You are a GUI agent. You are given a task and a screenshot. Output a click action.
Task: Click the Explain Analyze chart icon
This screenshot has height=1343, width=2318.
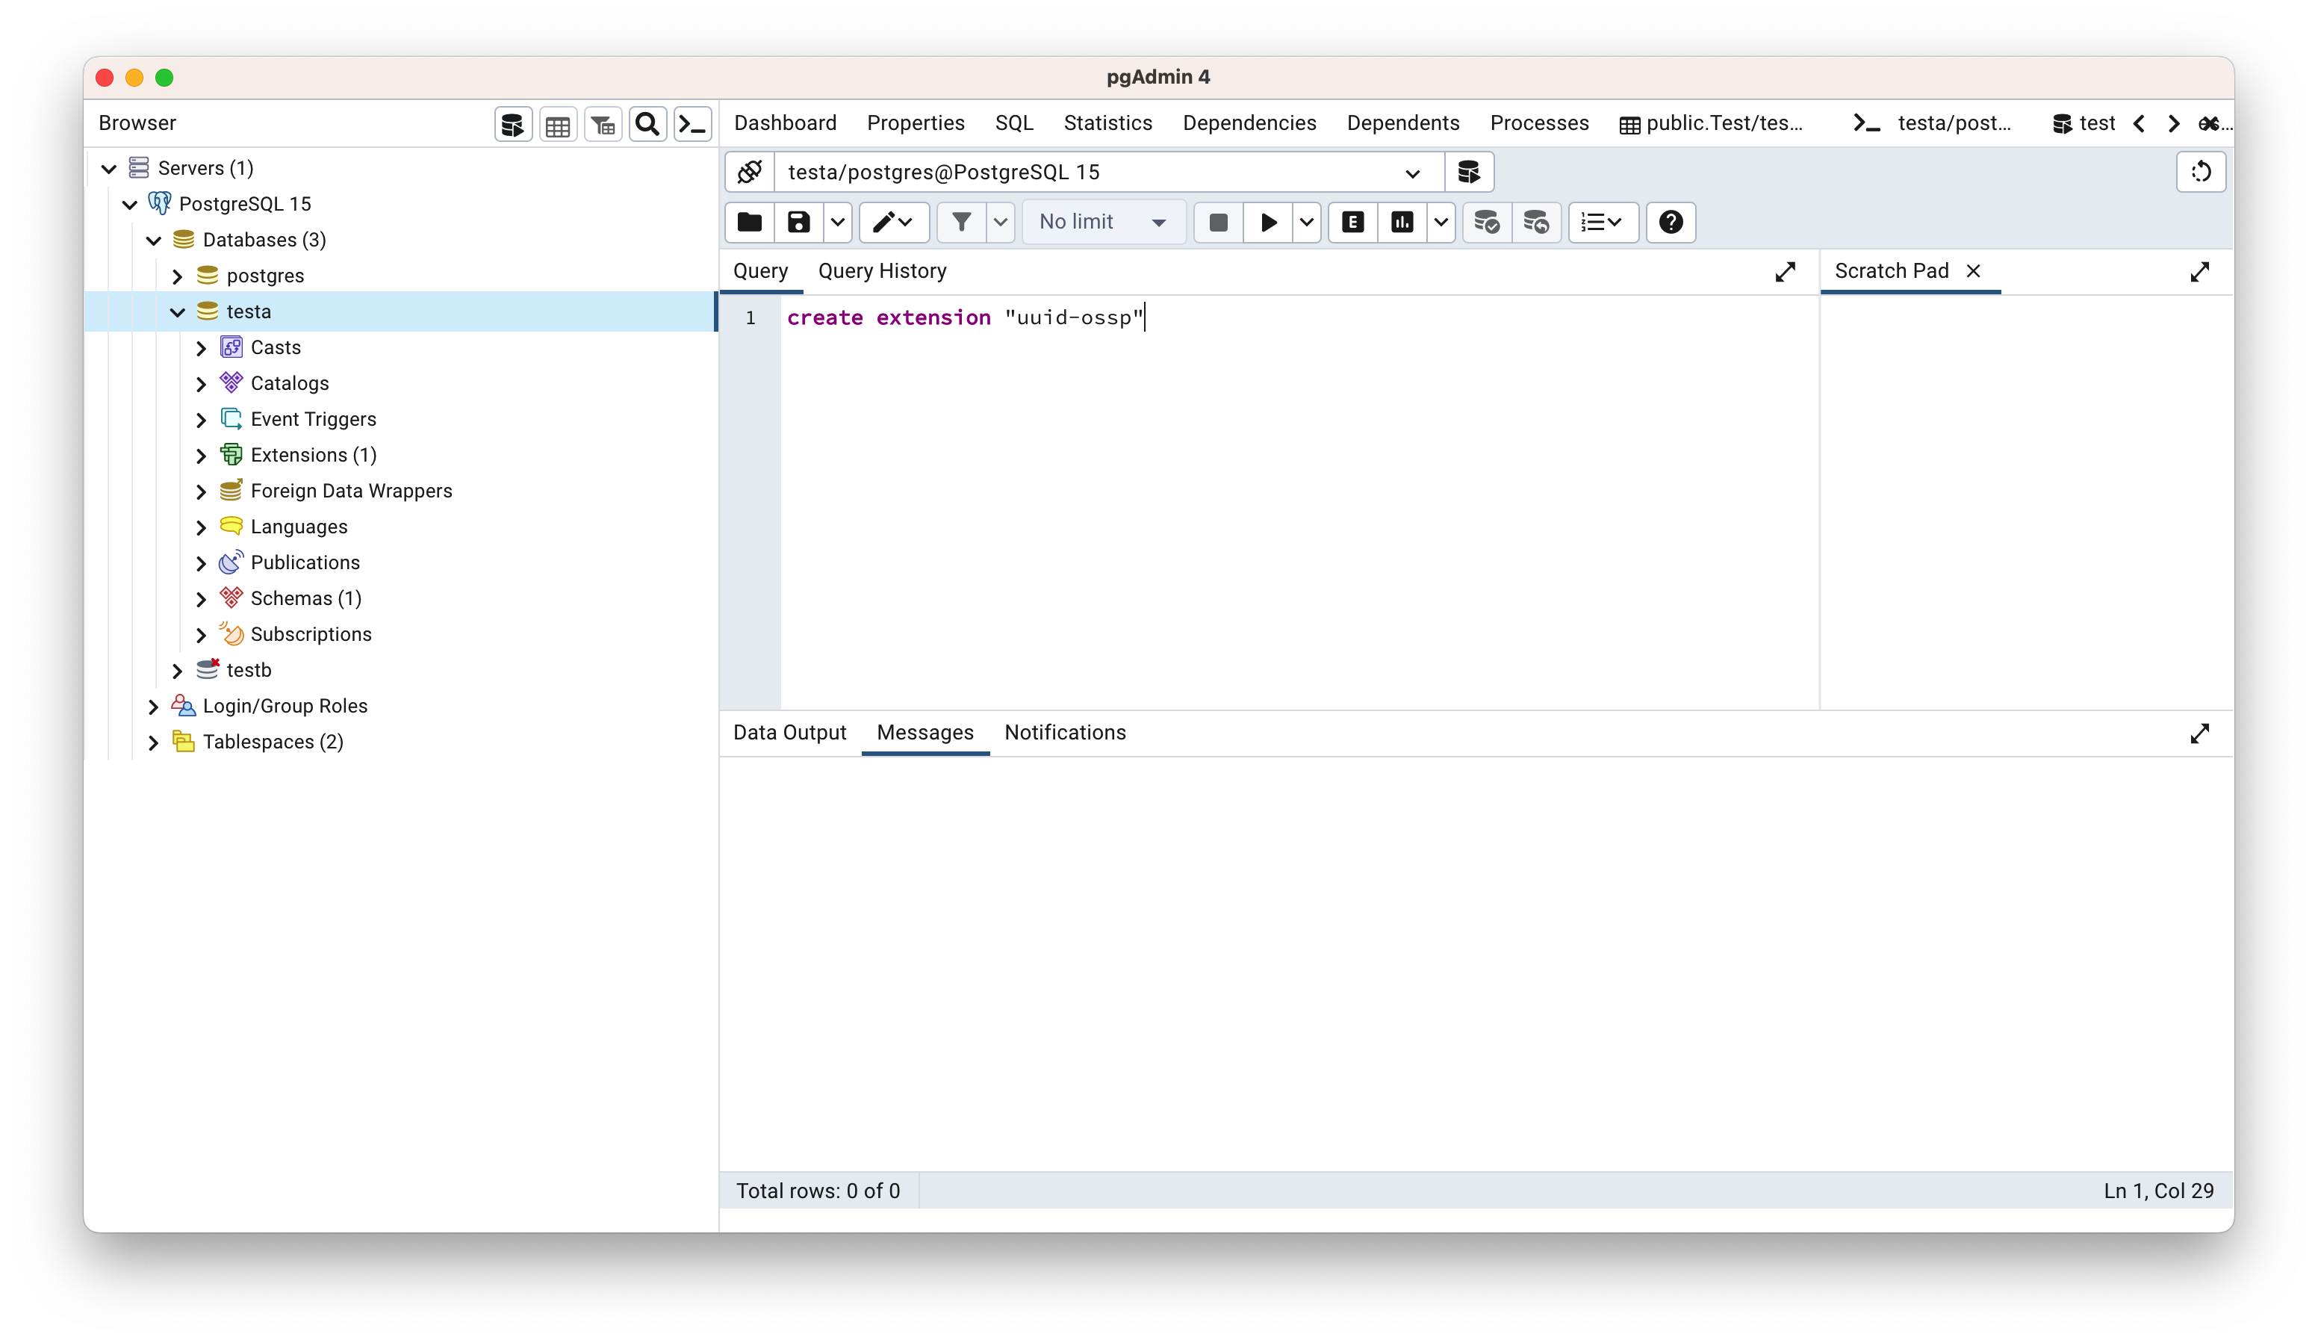(1402, 223)
